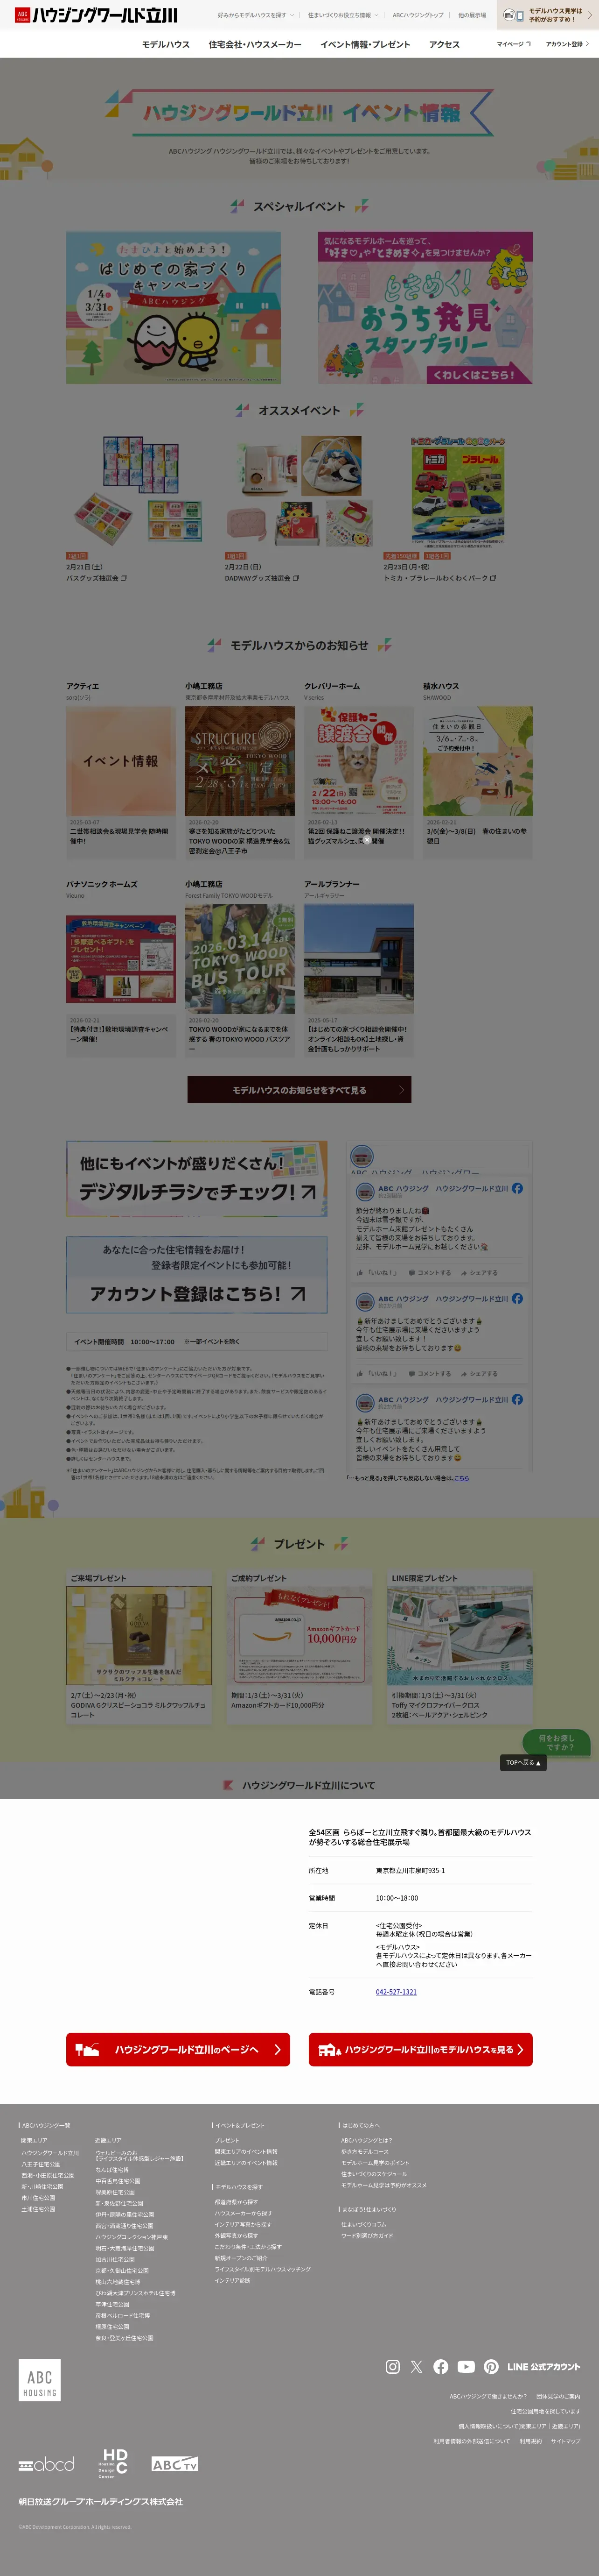Click the モデルハウス見学は予約がおすすめ banner in header
Viewport: 599px width, 2576px height.
(x=547, y=15)
